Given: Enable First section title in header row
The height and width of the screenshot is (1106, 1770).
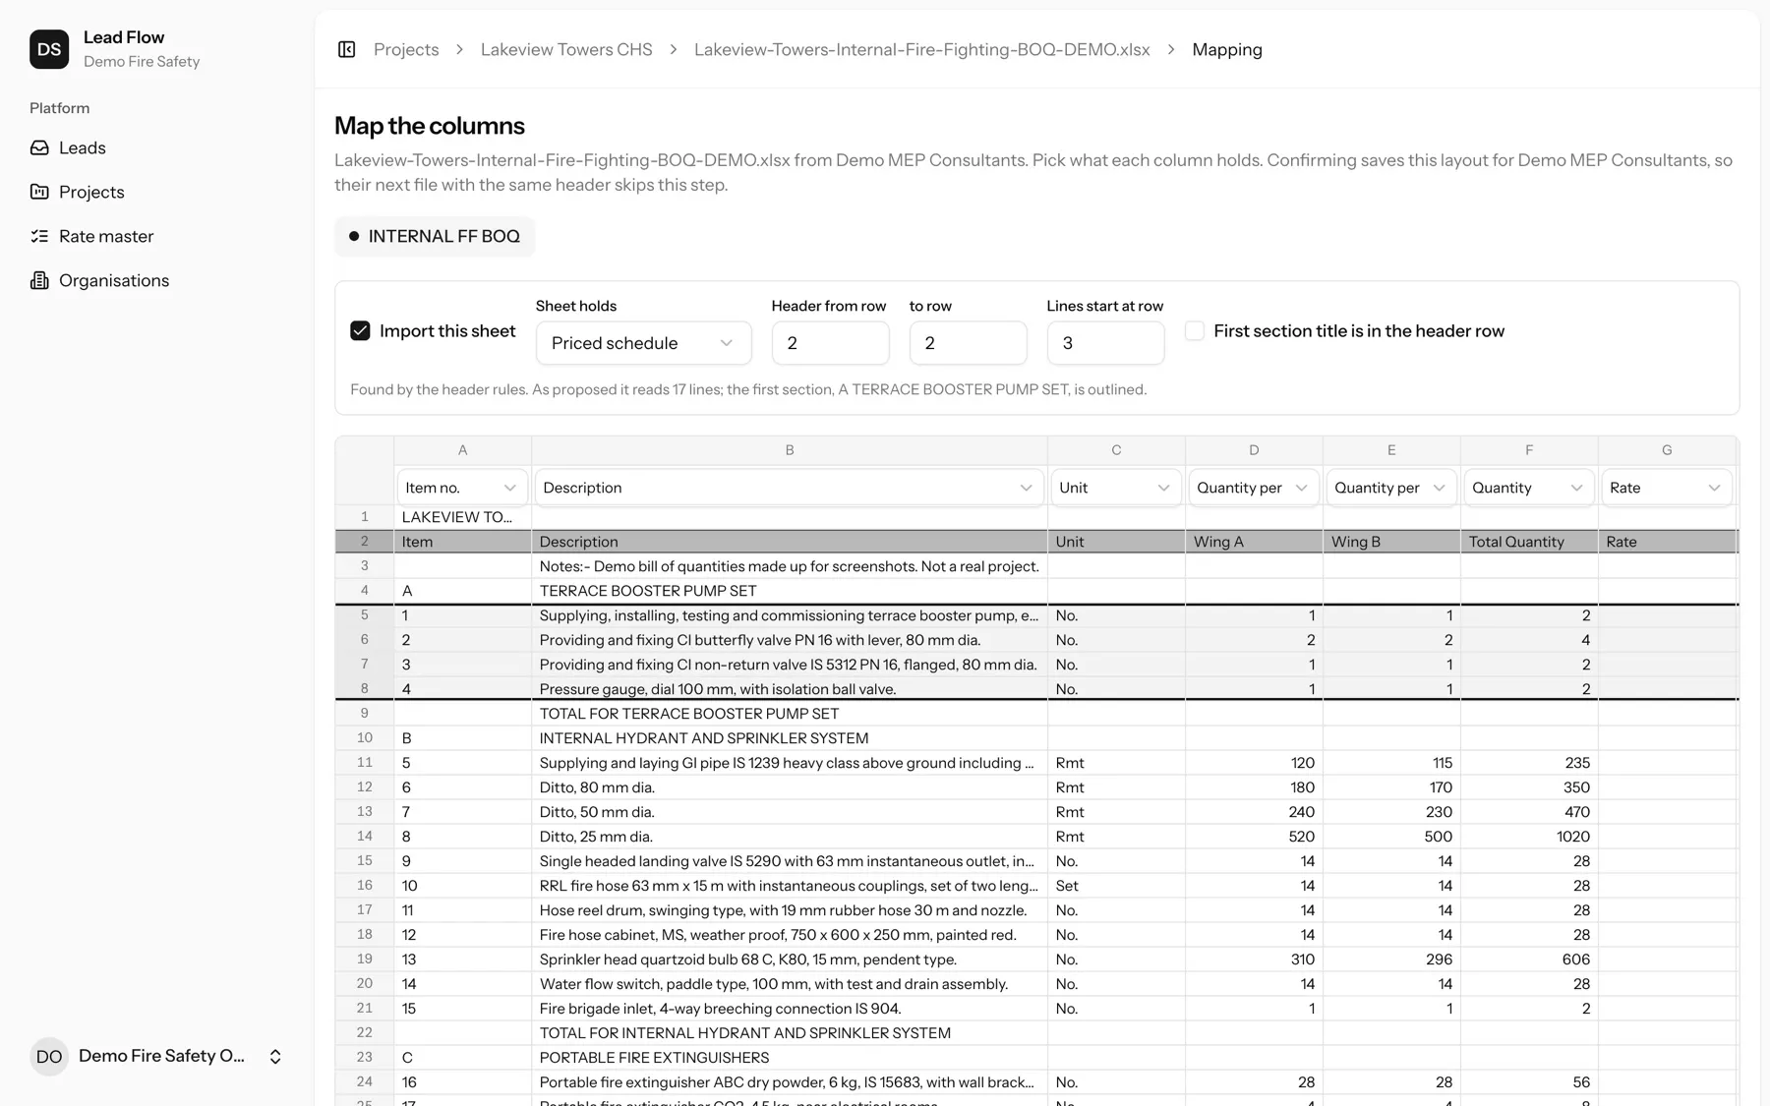Looking at the screenshot, I should [1195, 331].
